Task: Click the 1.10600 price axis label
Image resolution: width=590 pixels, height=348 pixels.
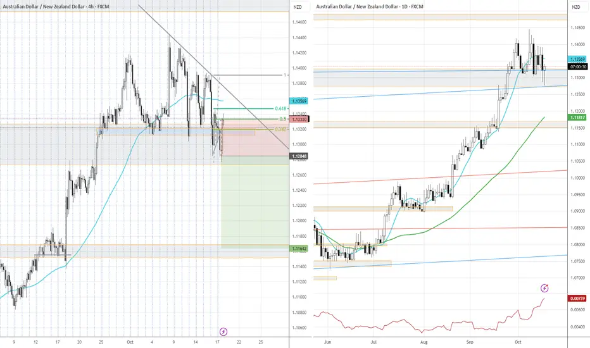Action: [299, 328]
